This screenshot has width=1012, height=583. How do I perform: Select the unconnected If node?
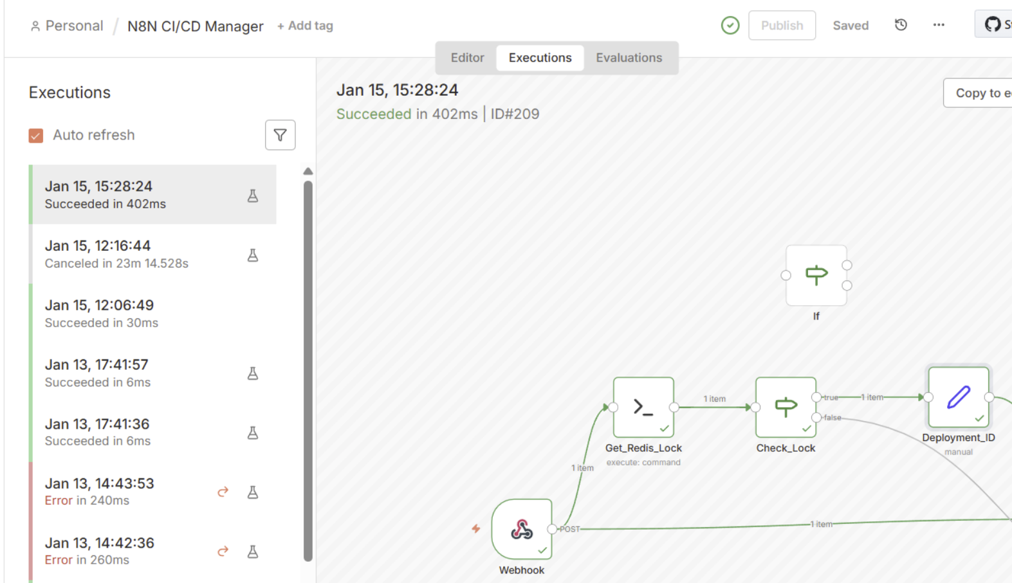click(816, 275)
